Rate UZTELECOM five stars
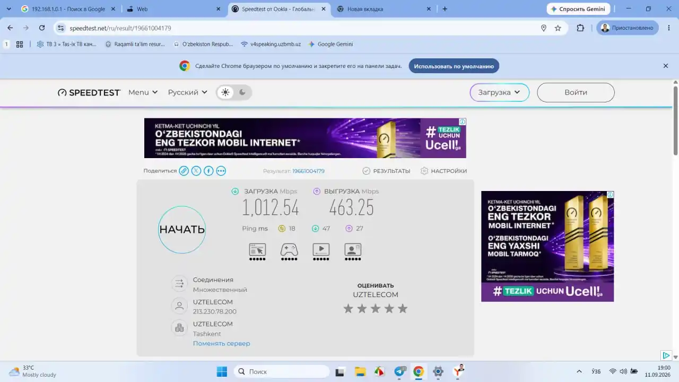Viewport: 679px width, 382px height. click(403, 308)
